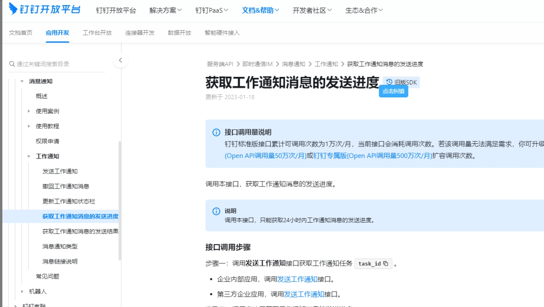This screenshot has width=544, height=307.
Task: Open 常见问题 in the sidebar
Action: 48,276
